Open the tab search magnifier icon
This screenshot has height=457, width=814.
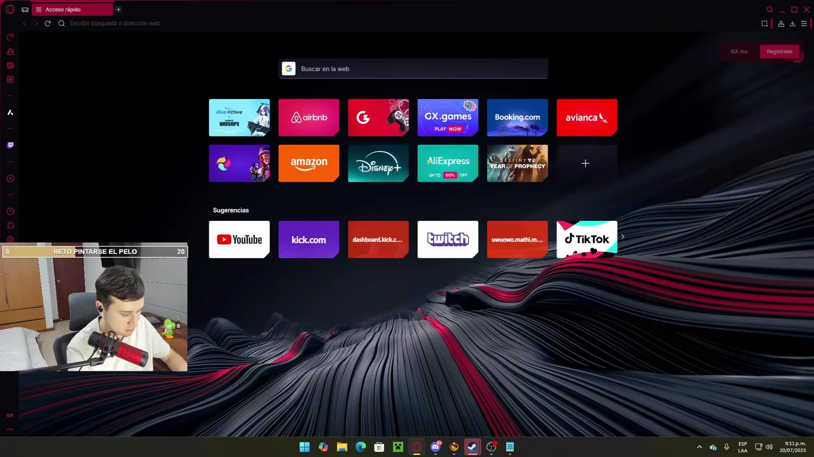coord(769,10)
